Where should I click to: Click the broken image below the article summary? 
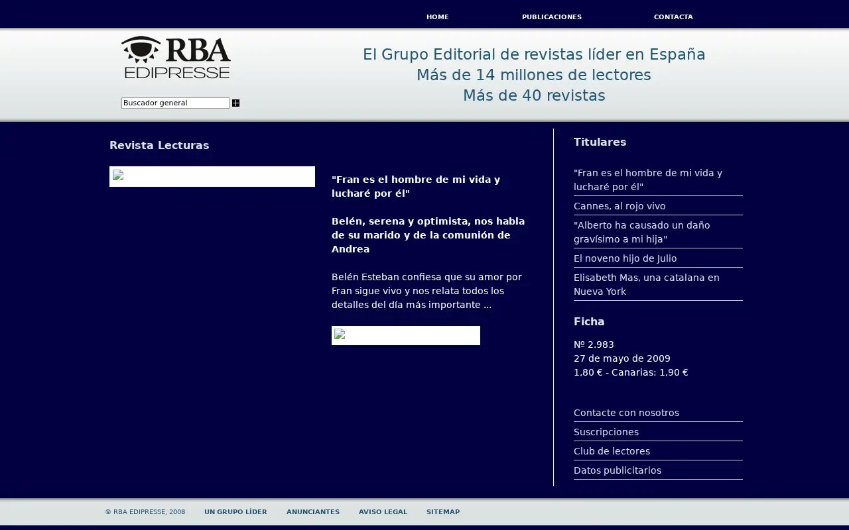406,335
